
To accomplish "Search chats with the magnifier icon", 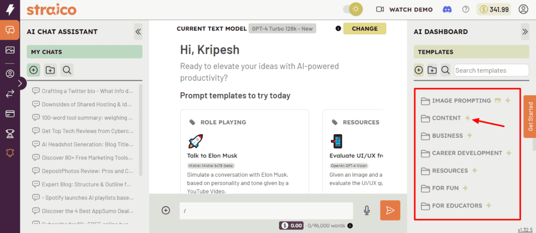I will click(x=66, y=70).
